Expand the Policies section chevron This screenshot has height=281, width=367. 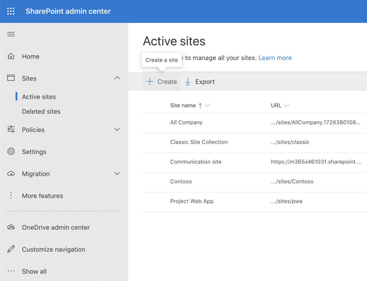point(117,130)
